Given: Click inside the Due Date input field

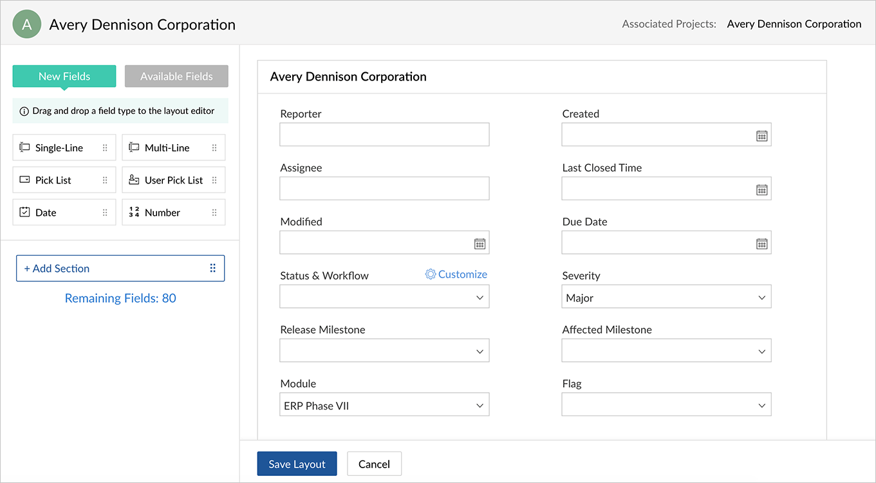Looking at the screenshot, I should pos(666,243).
